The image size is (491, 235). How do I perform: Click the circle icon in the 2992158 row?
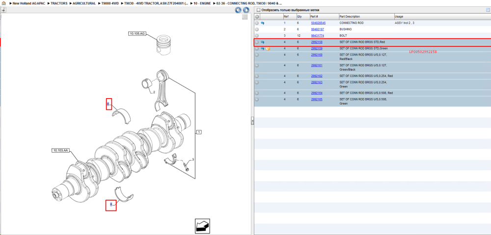coord(257,42)
